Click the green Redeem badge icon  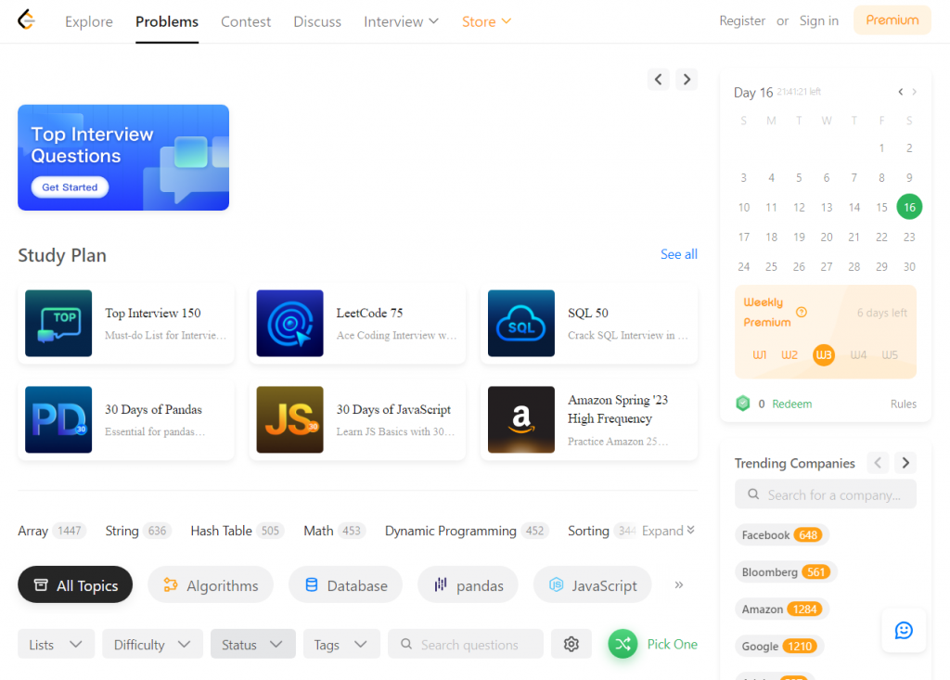click(743, 403)
